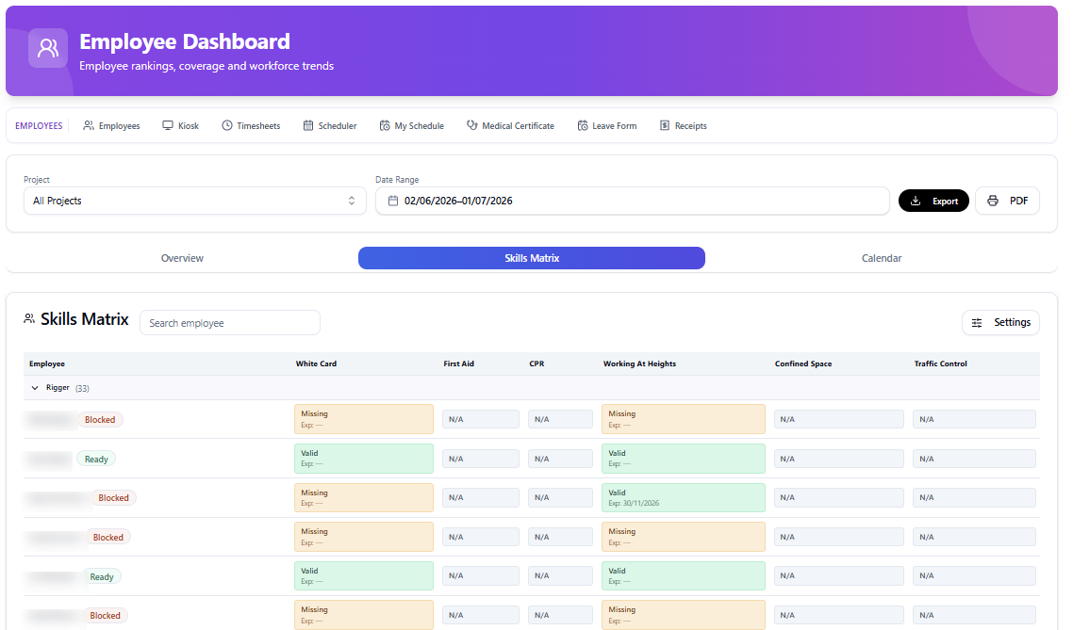Click the Medical Certificate stethoscope icon
The height and width of the screenshot is (630, 1073).
pos(472,125)
